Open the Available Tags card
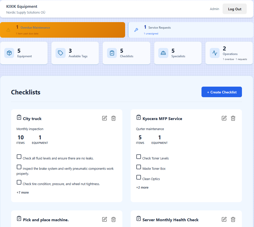Viewport: 254px width, 227px height. coord(75,53)
